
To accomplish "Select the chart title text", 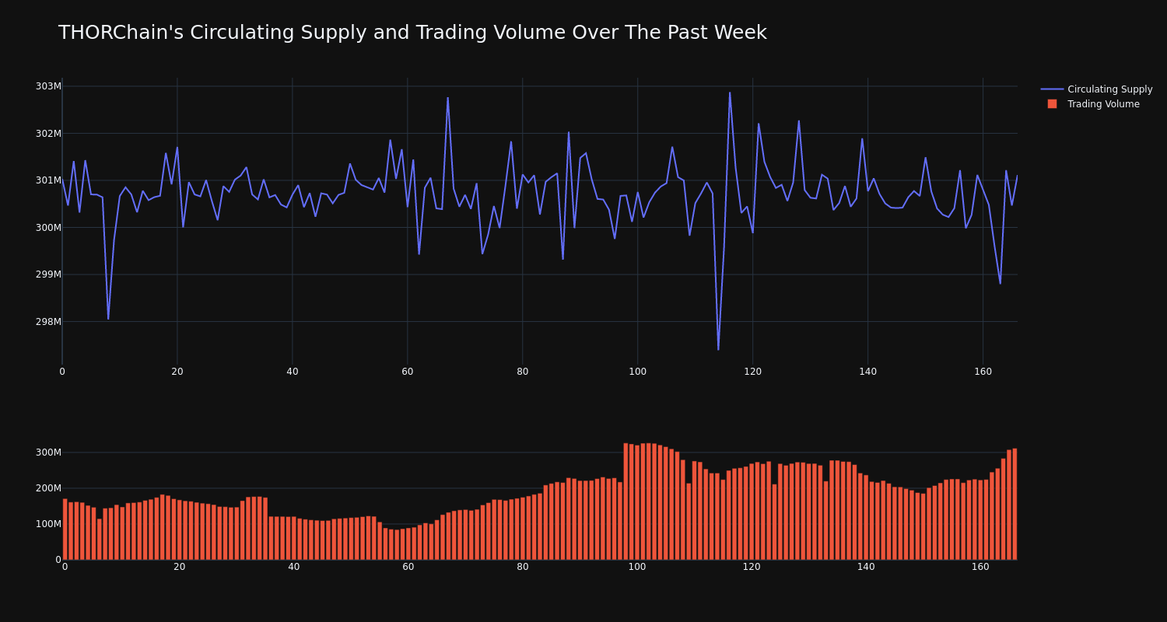I will tap(412, 33).
